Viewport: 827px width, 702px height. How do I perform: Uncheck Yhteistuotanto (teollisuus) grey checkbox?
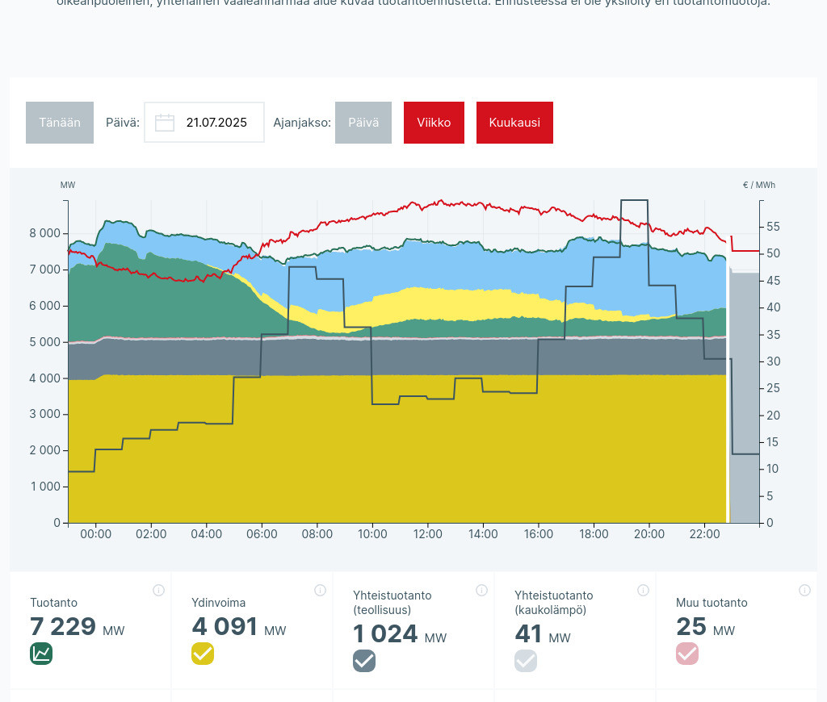364,661
